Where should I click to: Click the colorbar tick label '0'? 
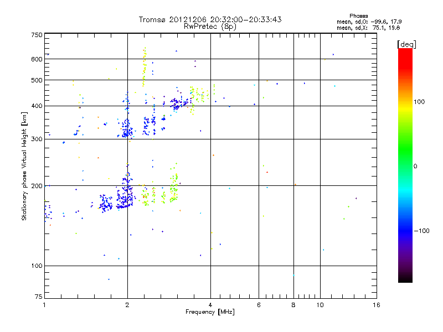coord(415,167)
